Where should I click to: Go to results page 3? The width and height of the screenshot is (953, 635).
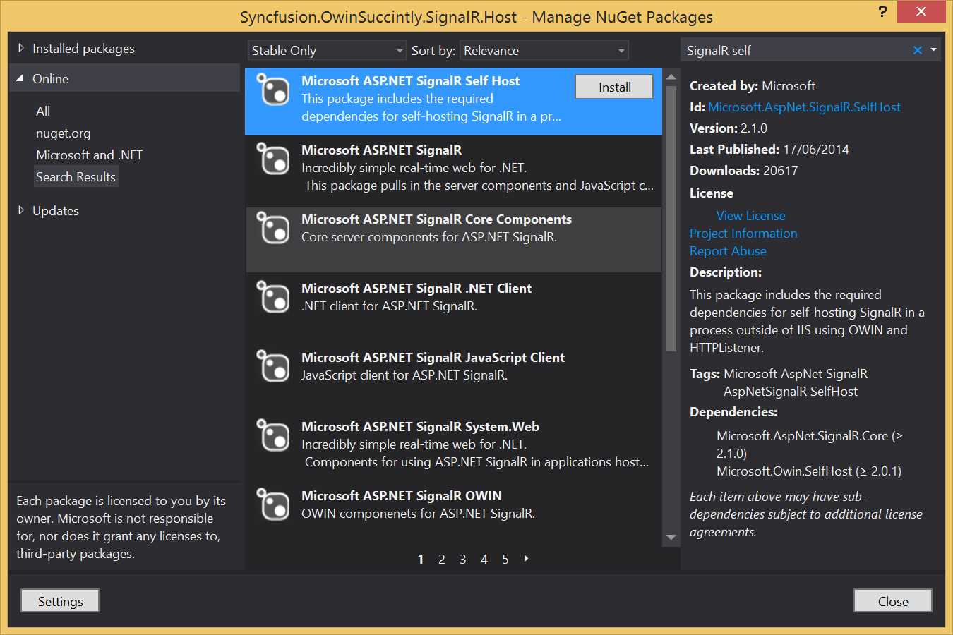[x=463, y=559]
